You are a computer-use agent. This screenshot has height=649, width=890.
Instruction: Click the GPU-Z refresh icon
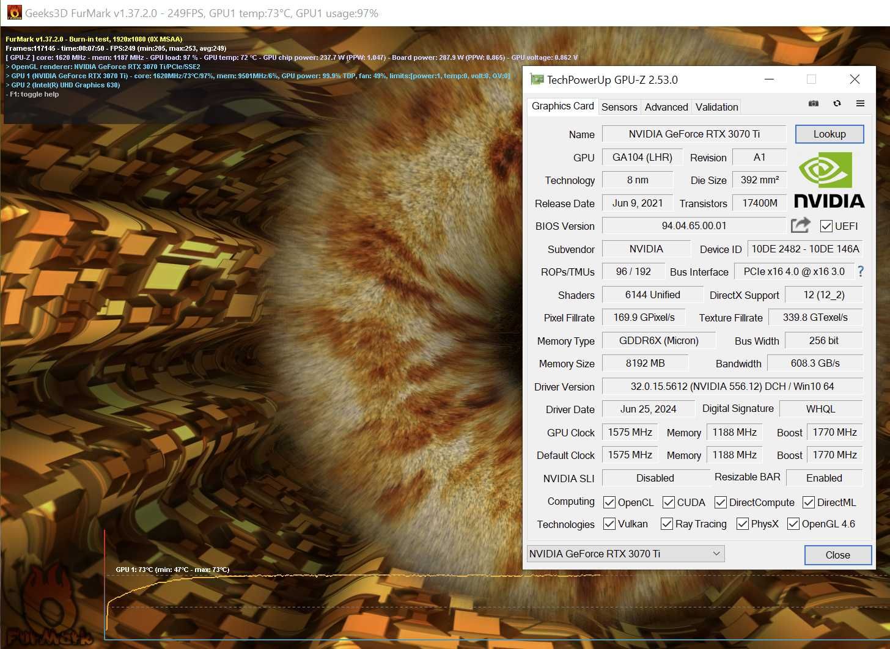[837, 104]
